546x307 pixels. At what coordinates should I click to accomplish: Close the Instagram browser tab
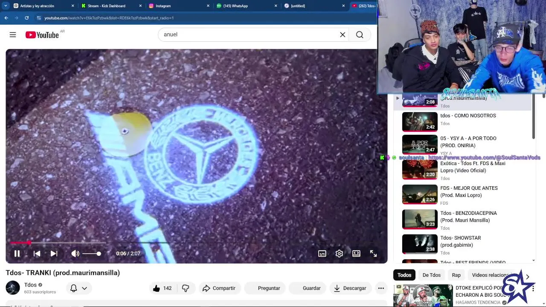click(x=208, y=6)
